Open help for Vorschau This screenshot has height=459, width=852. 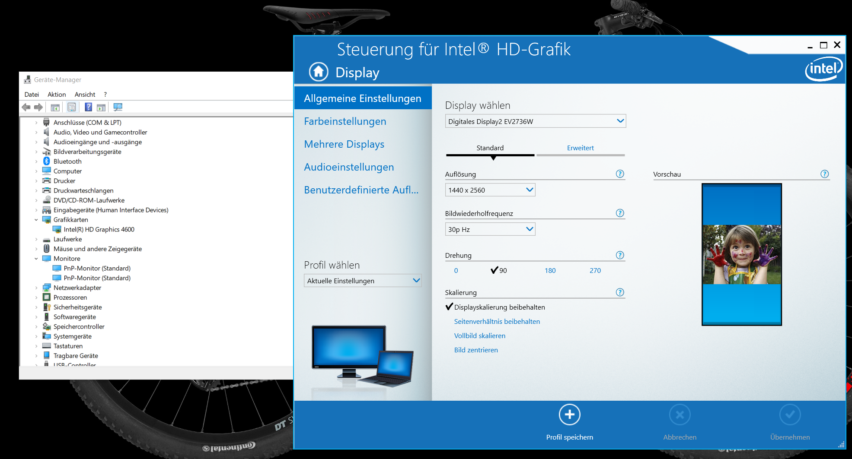pyautogui.click(x=825, y=174)
